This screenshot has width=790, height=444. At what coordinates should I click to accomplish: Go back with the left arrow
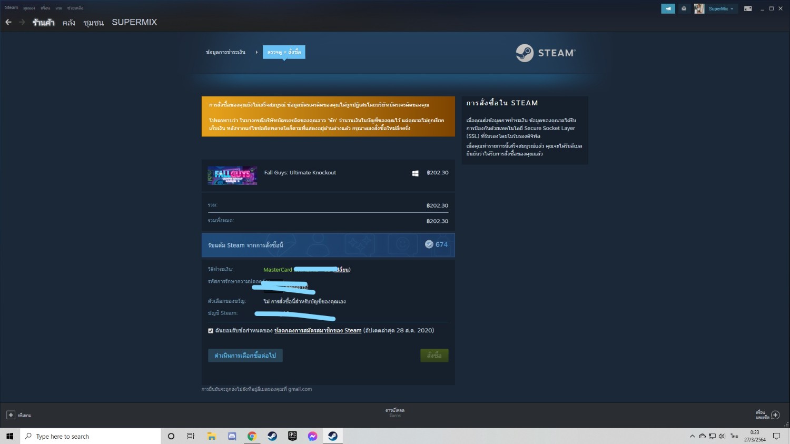tap(8, 22)
